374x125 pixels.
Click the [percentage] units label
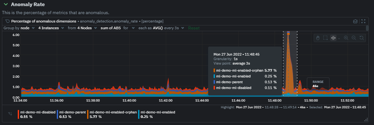[x=152, y=21]
